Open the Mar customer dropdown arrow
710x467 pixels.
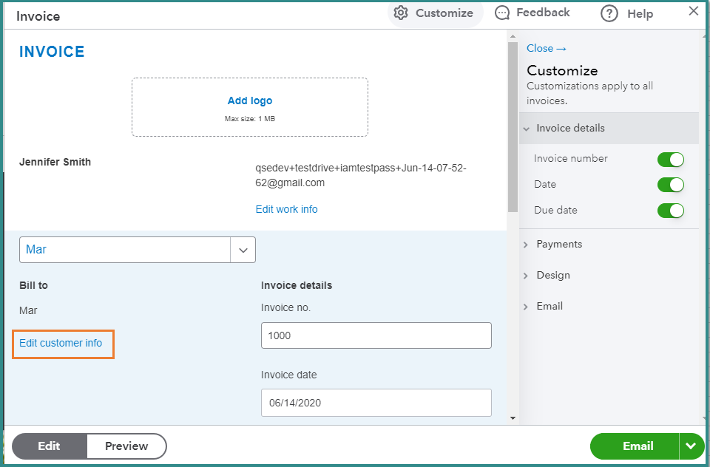click(243, 250)
